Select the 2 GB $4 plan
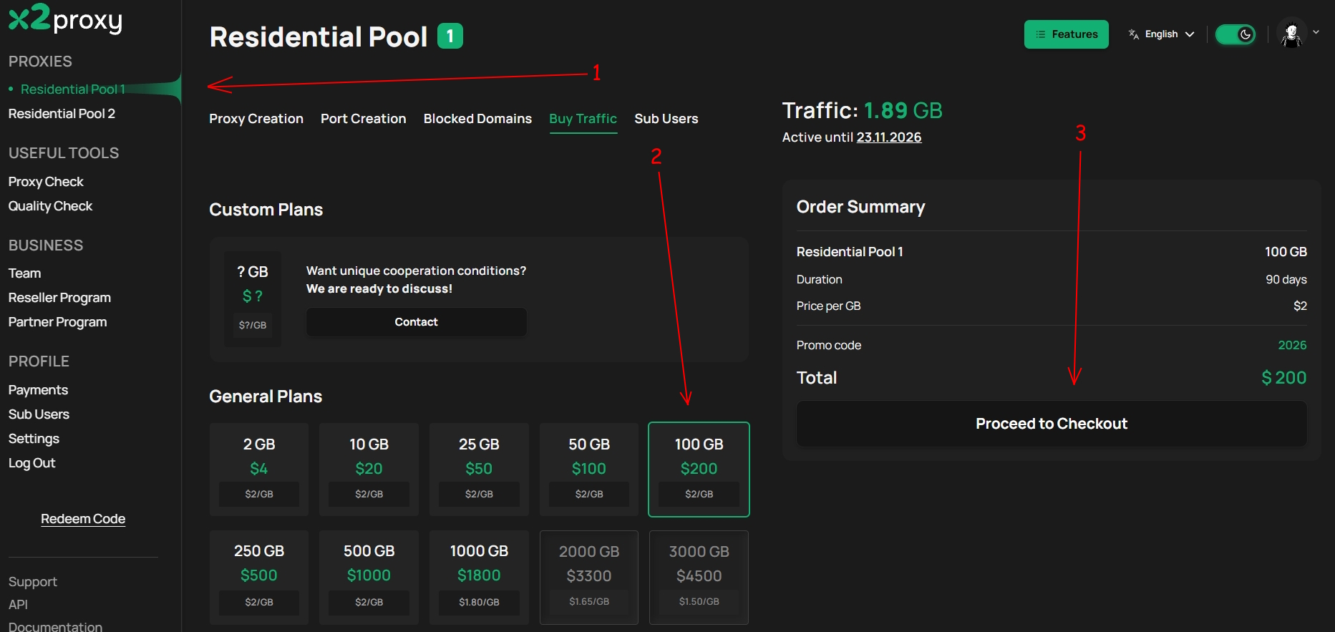The width and height of the screenshot is (1335, 632). pos(259,470)
